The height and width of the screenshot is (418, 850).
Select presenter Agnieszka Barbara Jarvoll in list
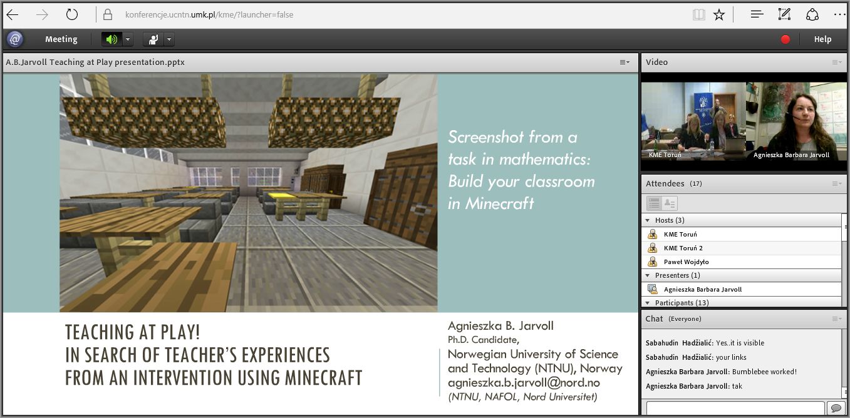tap(742, 289)
